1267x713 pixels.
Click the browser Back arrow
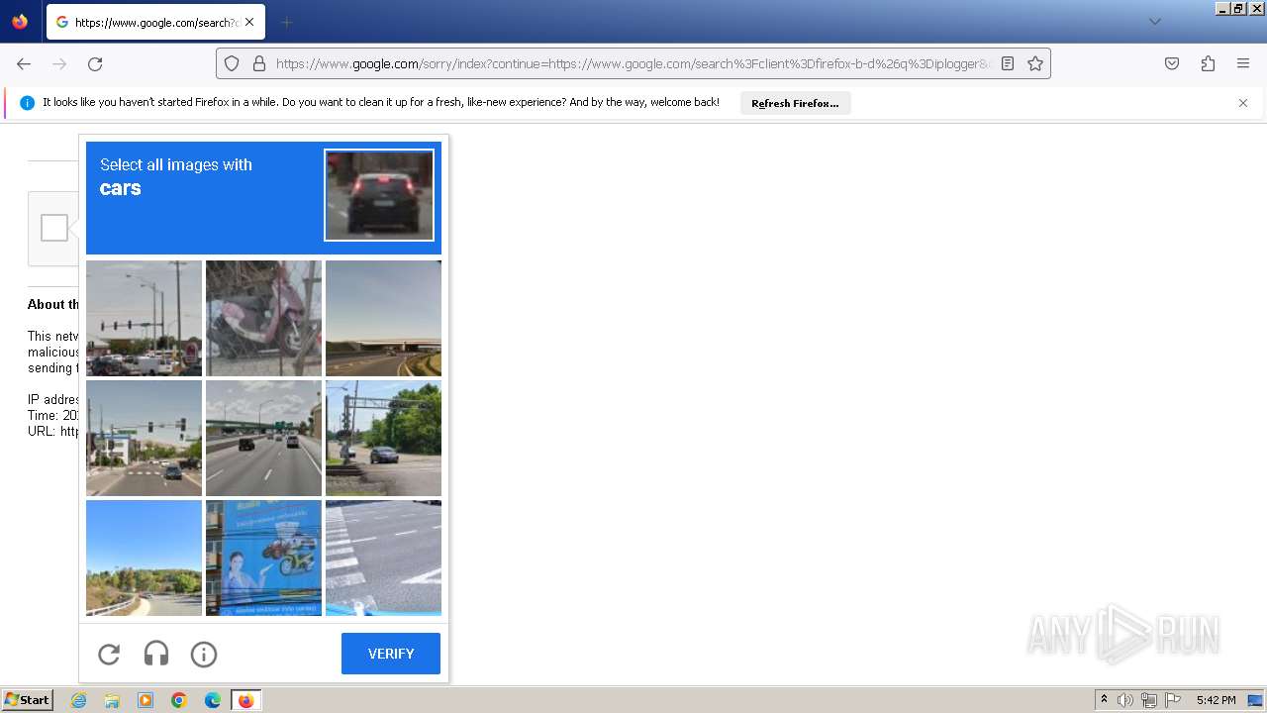[24, 63]
